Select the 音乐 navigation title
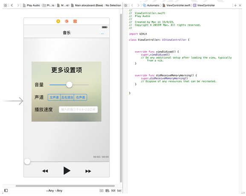 (x=67, y=33)
